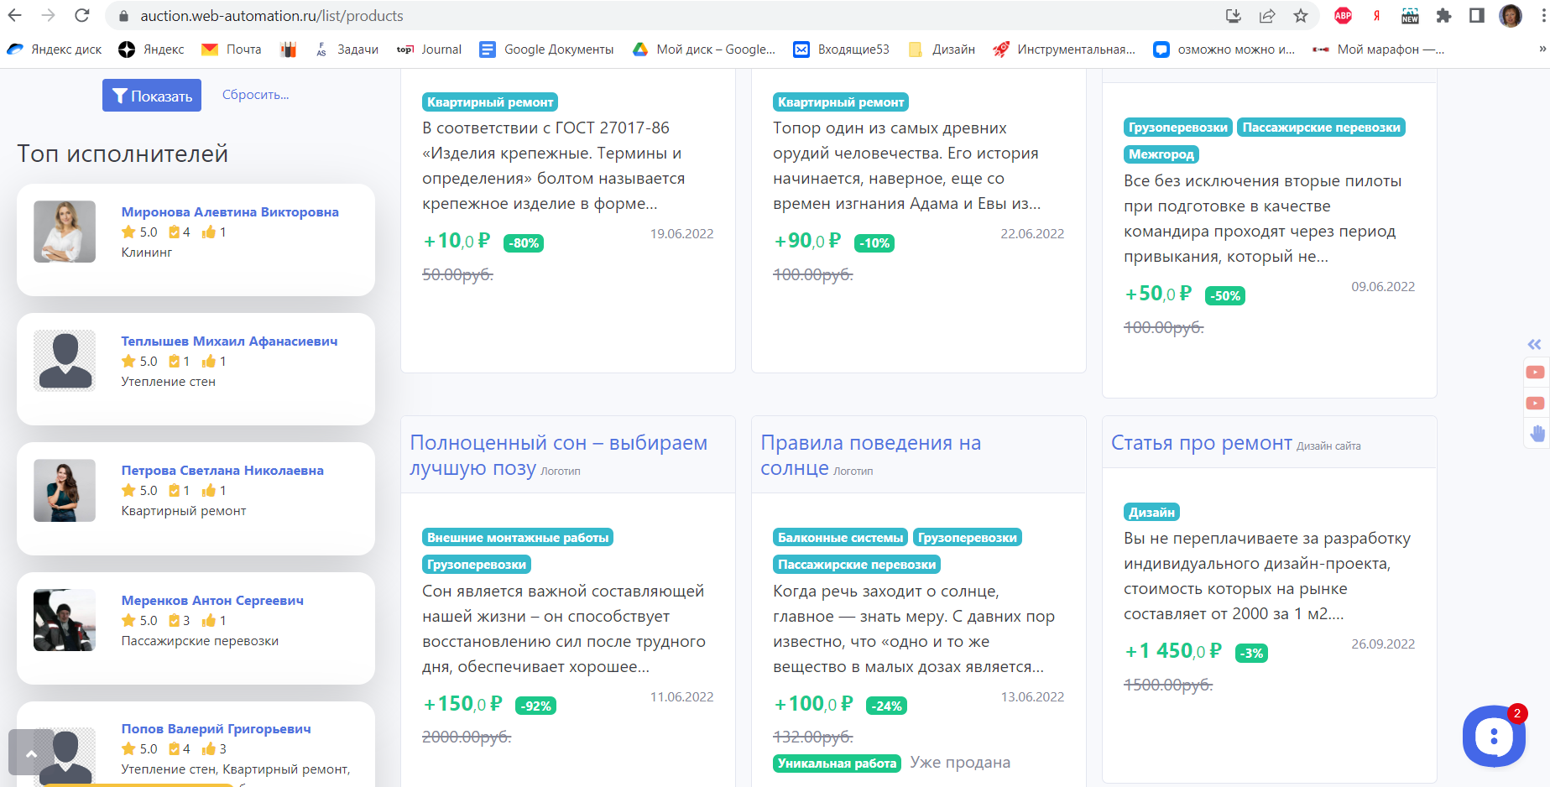The image size is (1550, 787).
Task: Open the Статья про ремонт listing title
Action: point(1201,443)
